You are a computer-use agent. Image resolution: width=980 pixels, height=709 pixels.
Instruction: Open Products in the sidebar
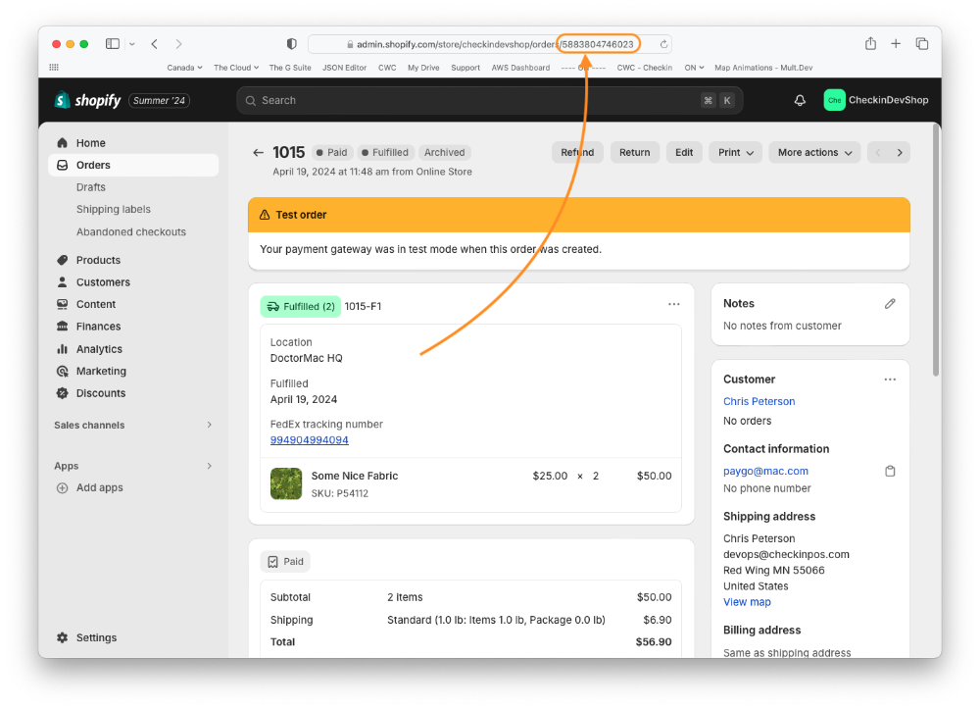pos(98,260)
